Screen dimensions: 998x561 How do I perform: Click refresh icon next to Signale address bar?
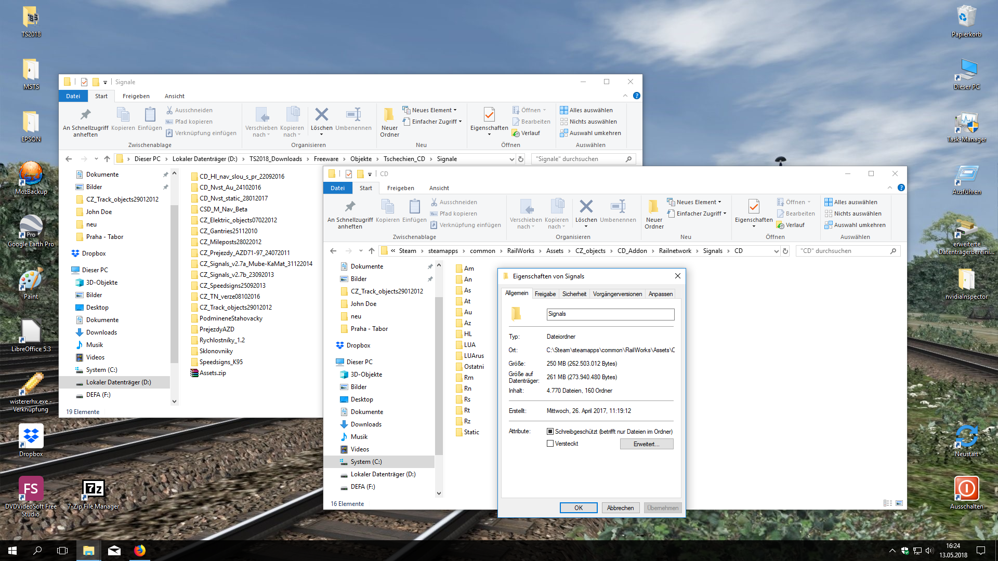521,159
